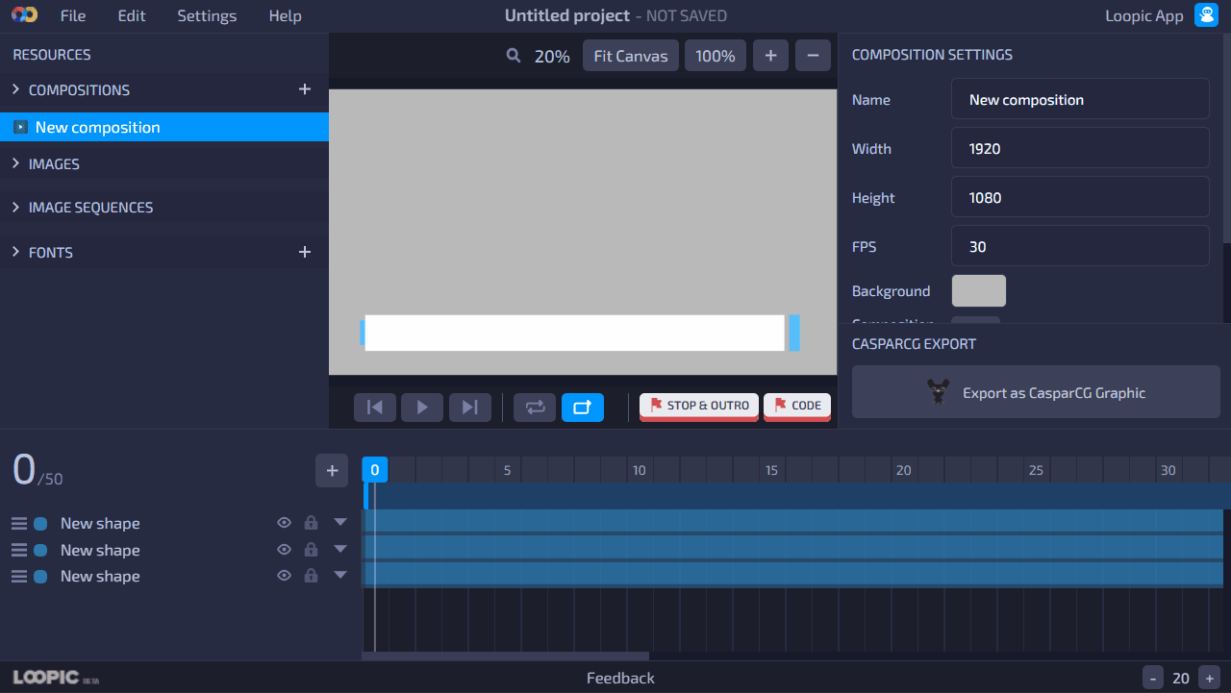Expand the Fonts section
Screen dimensions: 1231x693
[15, 252]
